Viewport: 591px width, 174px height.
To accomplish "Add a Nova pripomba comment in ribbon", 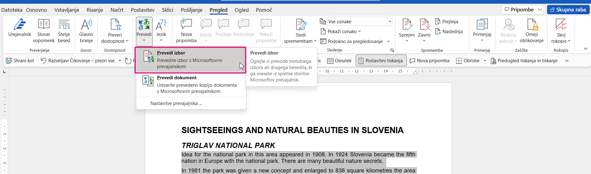I will (x=186, y=31).
